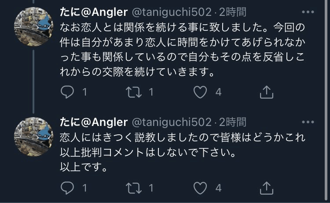The height and width of the screenshot is (203, 330).
Task: Open more options menu on first tweet
Action: [x=308, y=12]
